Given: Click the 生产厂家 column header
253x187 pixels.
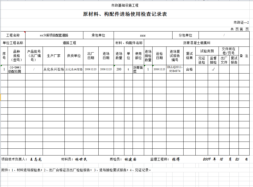Looking at the screenshot, I should click(x=54, y=56).
